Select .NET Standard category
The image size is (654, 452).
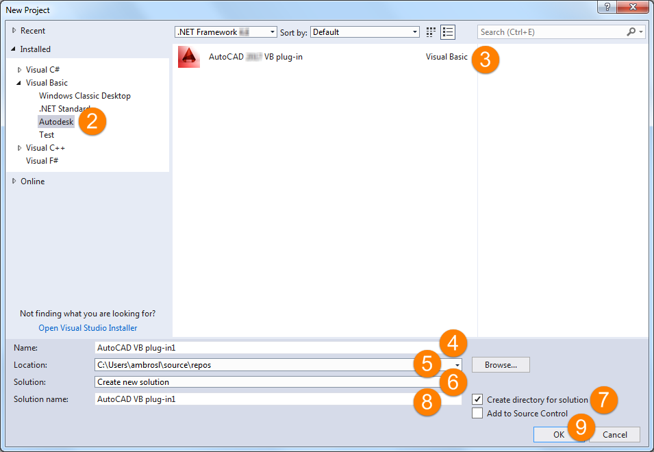click(64, 109)
